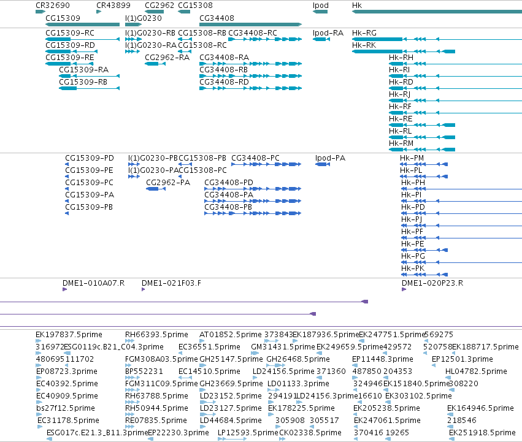Open transcript CG2962-RA label
The image size is (522, 442).
167,58
